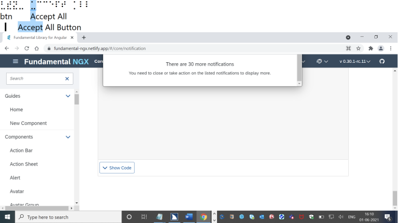Screen dimensions: 398x223
Task: Open a new browser tab
Action: (84, 37)
